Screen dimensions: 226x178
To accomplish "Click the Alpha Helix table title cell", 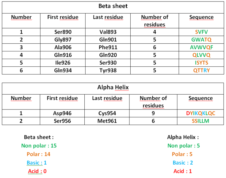I will (x=113, y=88).
